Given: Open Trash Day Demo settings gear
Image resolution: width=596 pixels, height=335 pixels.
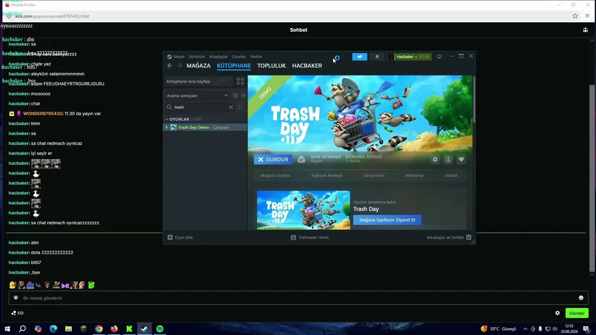Looking at the screenshot, I should [435, 160].
